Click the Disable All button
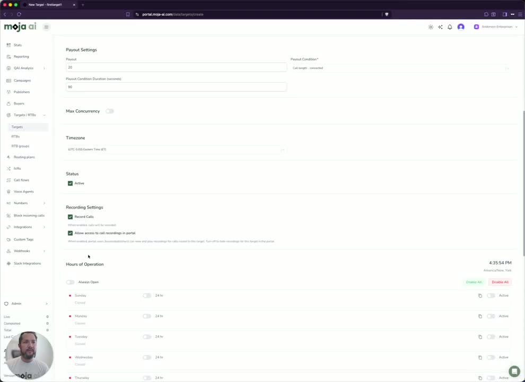This screenshot has height=382, width=525. 500,282
